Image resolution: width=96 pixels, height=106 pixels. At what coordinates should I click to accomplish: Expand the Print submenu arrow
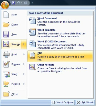pyautogui.click(x=24, y=54)
